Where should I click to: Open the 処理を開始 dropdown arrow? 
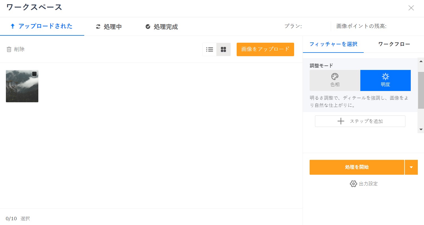coord(411,167)
